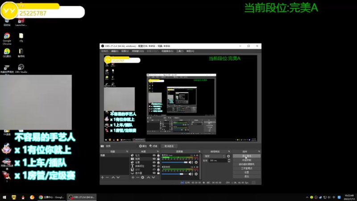Click 开始录制 start recording button
Viewport: 357px width, 201px height.
[x=247, y=160]
